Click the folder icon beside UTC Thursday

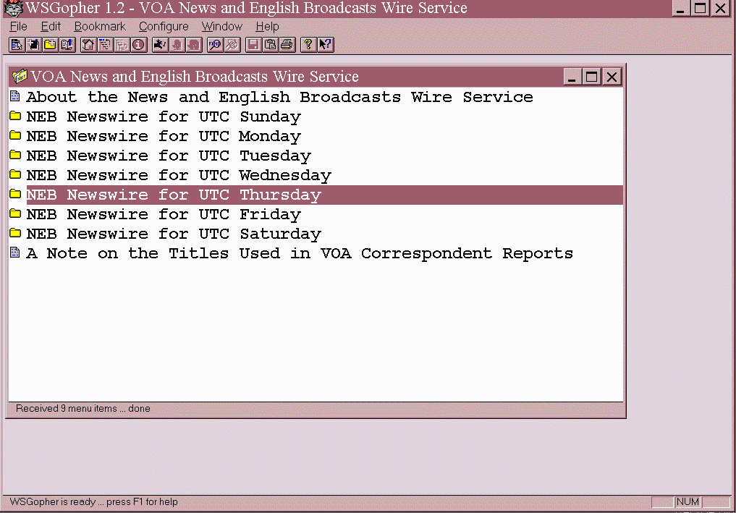click(x=15, y=193)
